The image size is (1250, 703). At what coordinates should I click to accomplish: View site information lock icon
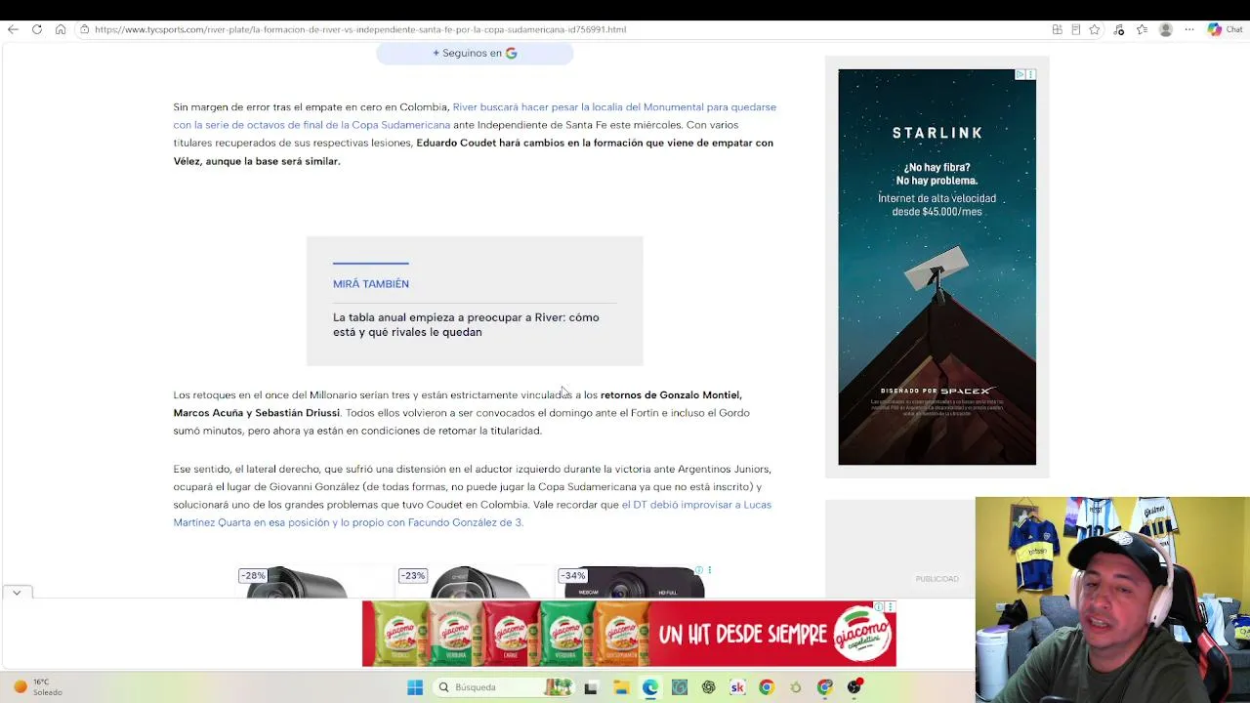[85, 29]
